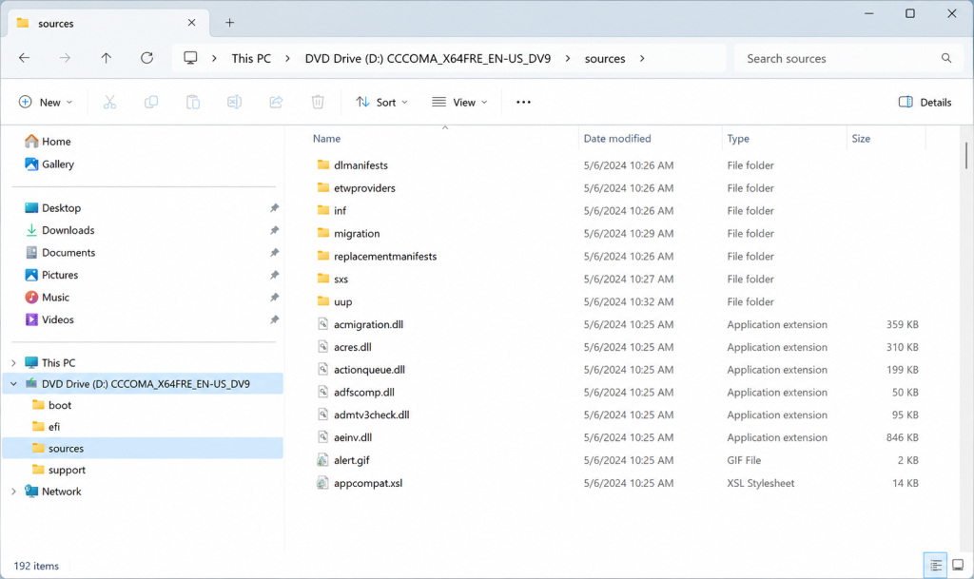Collapse the DVD Drive (D:) tree node
This screenshot has width=974, height=579.
point(13,384)
